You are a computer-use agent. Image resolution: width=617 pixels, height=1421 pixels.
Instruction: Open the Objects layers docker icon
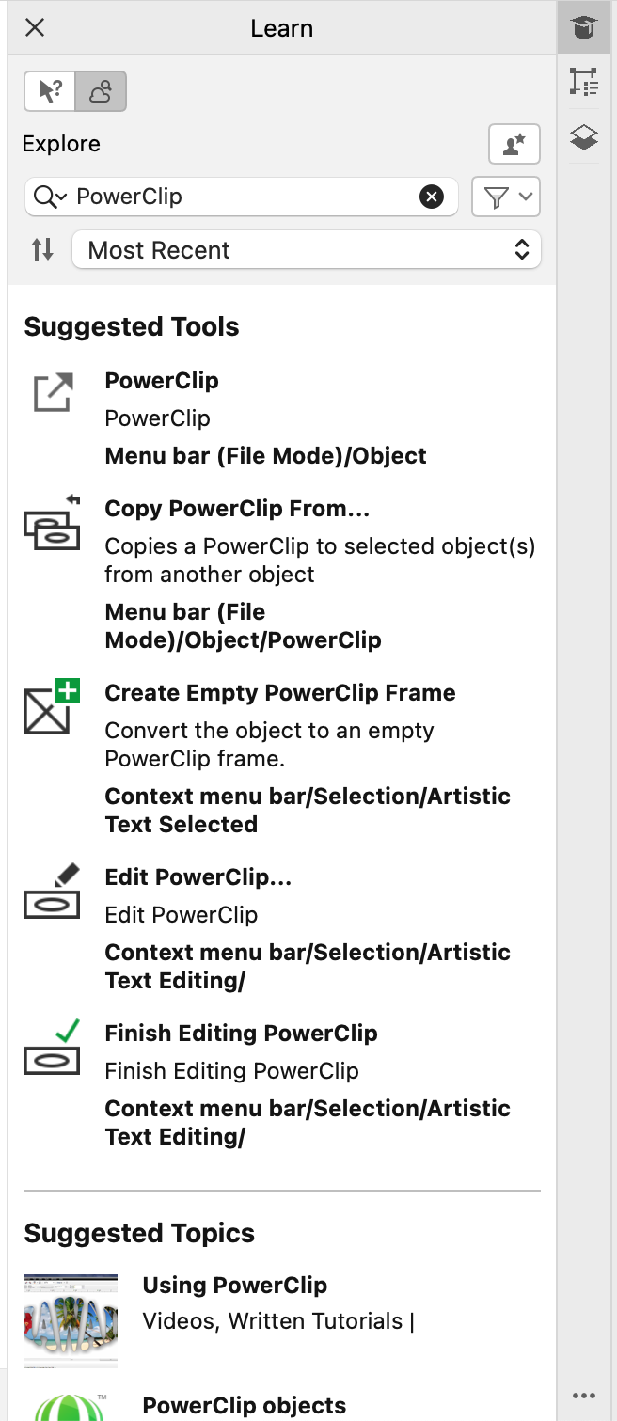pyautogui.click(x=584, y=138)
